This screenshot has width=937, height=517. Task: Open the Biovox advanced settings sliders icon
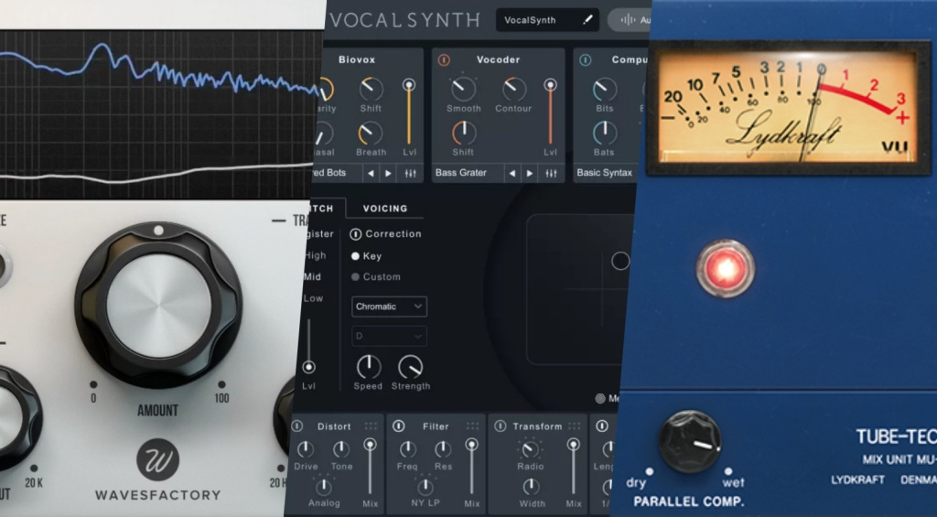click(410, 173)
